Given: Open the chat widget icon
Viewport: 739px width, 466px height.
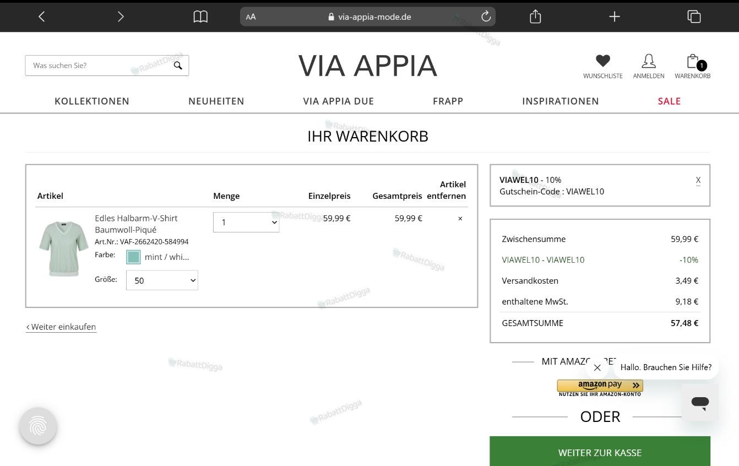Looking at the screenshot, I should [700, 402].
